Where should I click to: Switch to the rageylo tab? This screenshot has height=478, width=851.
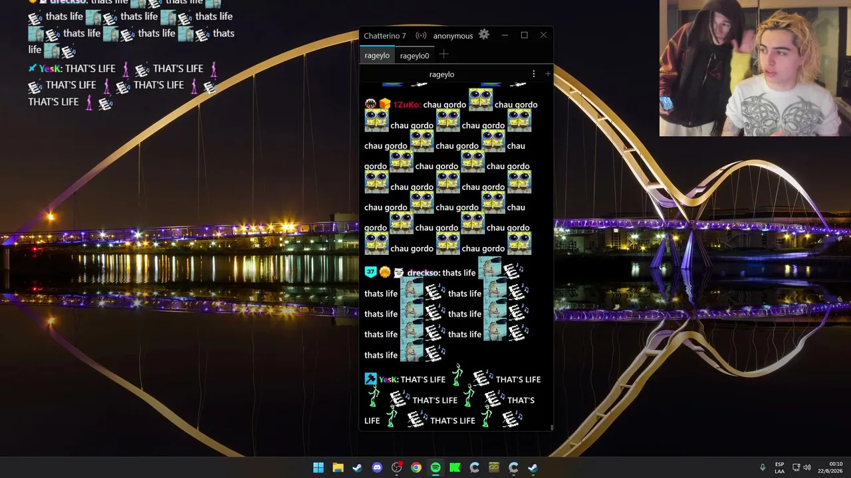tap(377, 56)
